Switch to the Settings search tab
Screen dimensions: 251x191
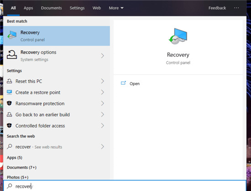point(77,8)
